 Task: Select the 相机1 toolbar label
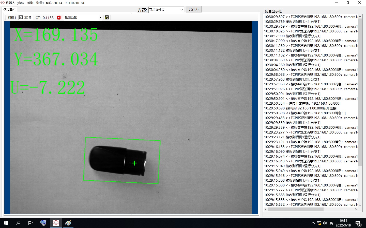12,17
